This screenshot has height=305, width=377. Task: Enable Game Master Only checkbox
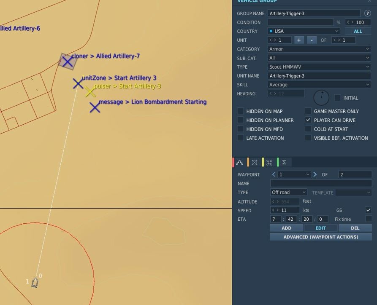tap(308, 111)
